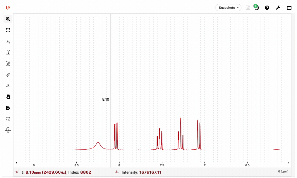Open the help question mark icon
The height and width of the screenshot is (178, 297).
267,8
